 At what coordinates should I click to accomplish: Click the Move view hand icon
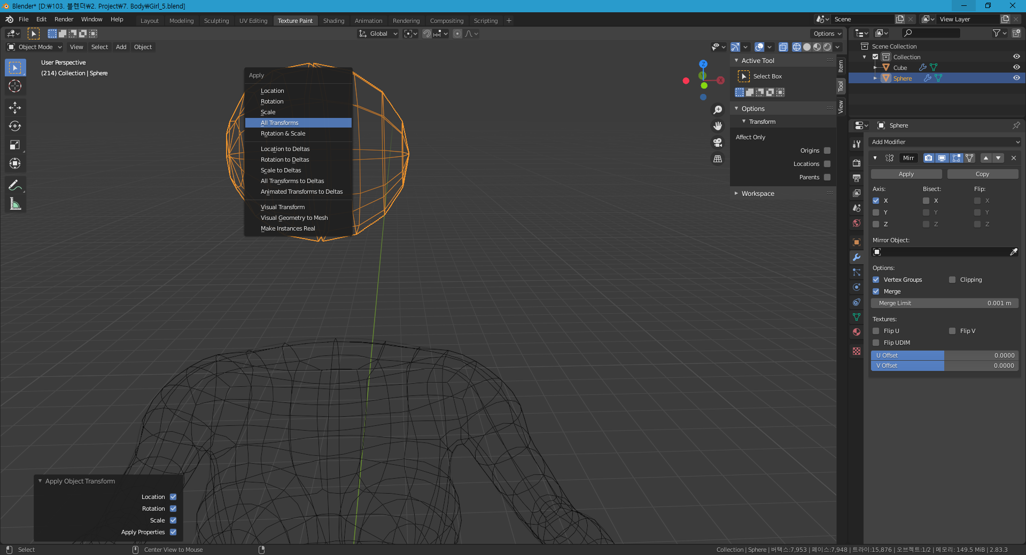click(x=718, y=126)
